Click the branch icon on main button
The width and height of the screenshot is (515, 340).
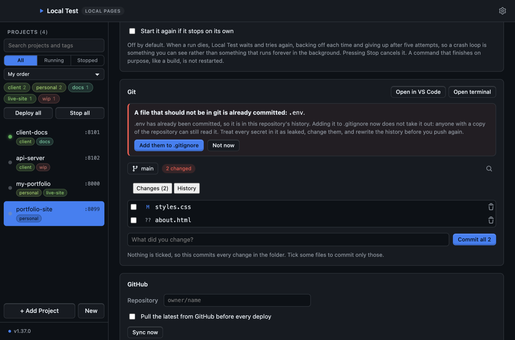[135, 169]
